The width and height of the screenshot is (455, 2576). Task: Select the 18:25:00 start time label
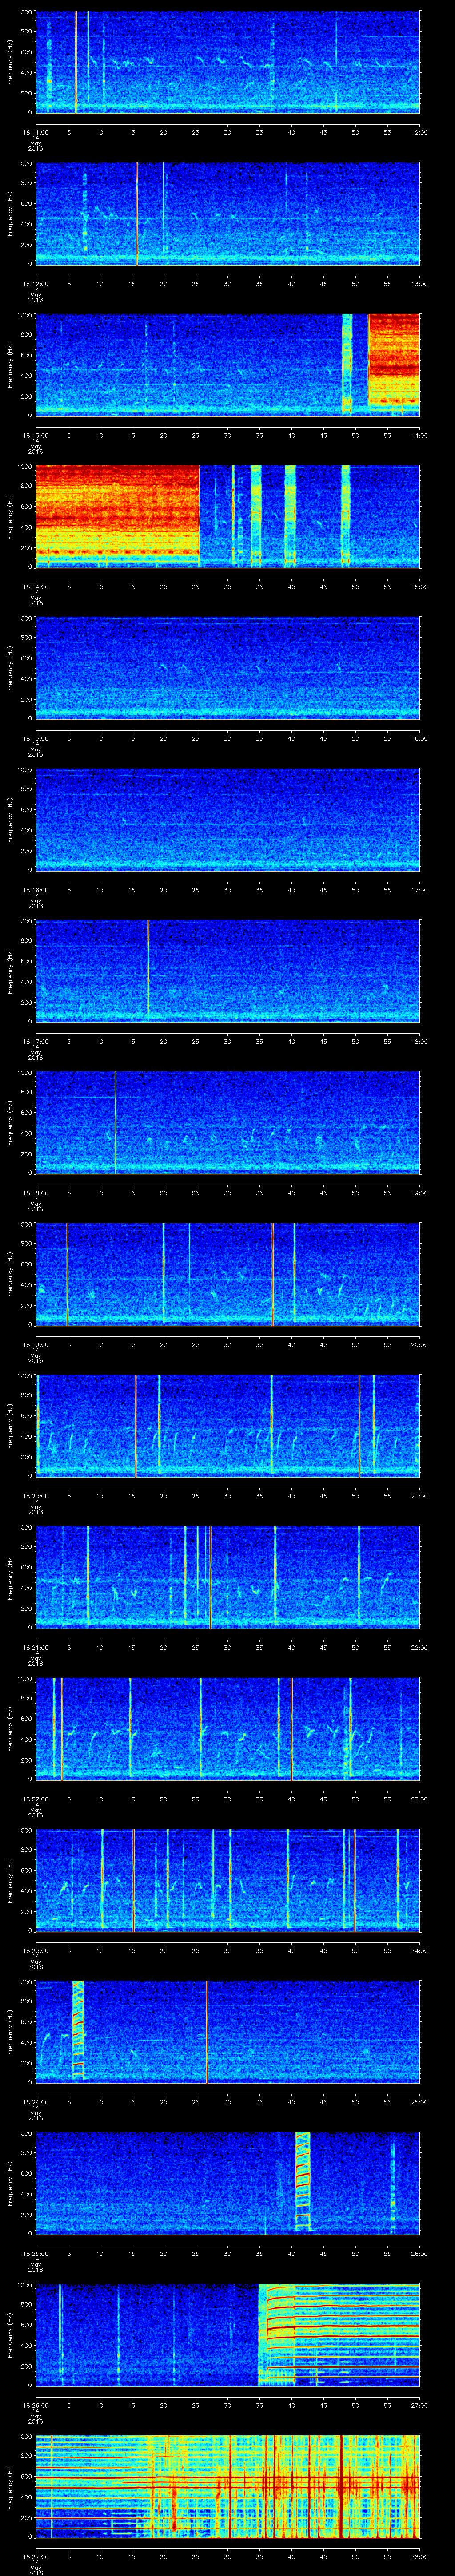pyautogui.click(x=35, y=2254)
